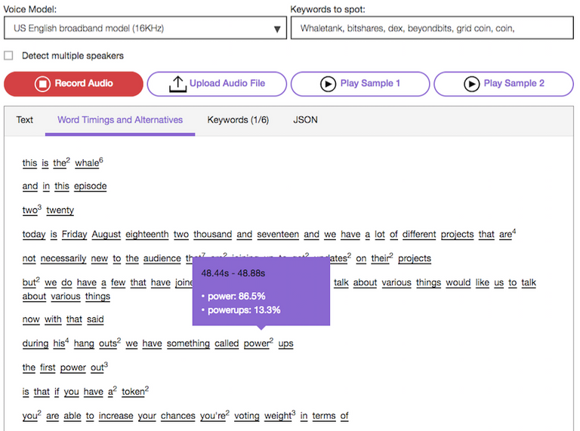Click the word 'now' in transcript
This screenshot has height=431, width=580.
(x=31, y=319)
